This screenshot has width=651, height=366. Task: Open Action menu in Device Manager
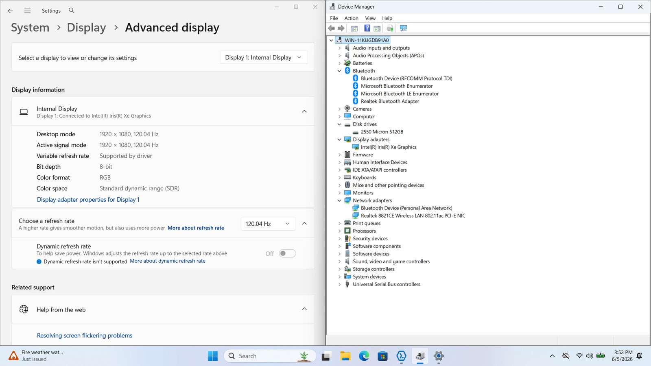(351, 18)
